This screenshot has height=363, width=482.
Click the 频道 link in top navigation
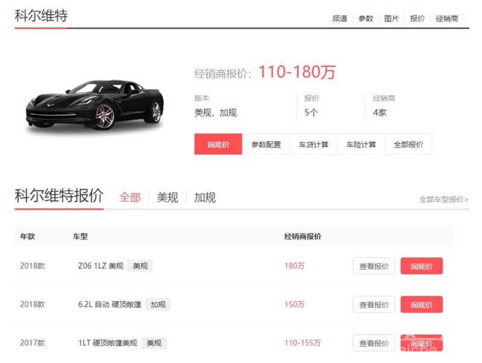(x=340, y=19)
